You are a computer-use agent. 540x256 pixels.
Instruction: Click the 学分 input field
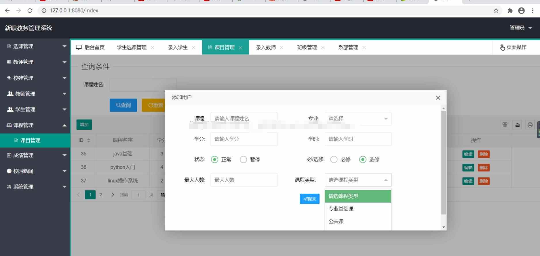[244, 139]
